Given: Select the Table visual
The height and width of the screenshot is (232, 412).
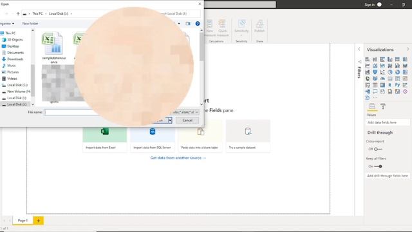Looking at the screenshot, I should point(375,85).
